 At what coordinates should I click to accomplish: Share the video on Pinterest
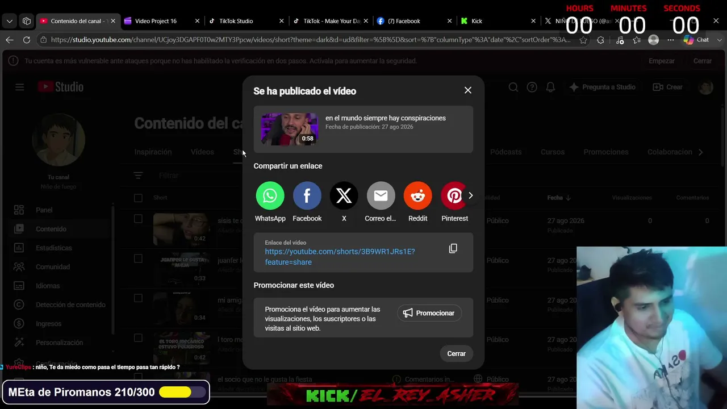454,196
